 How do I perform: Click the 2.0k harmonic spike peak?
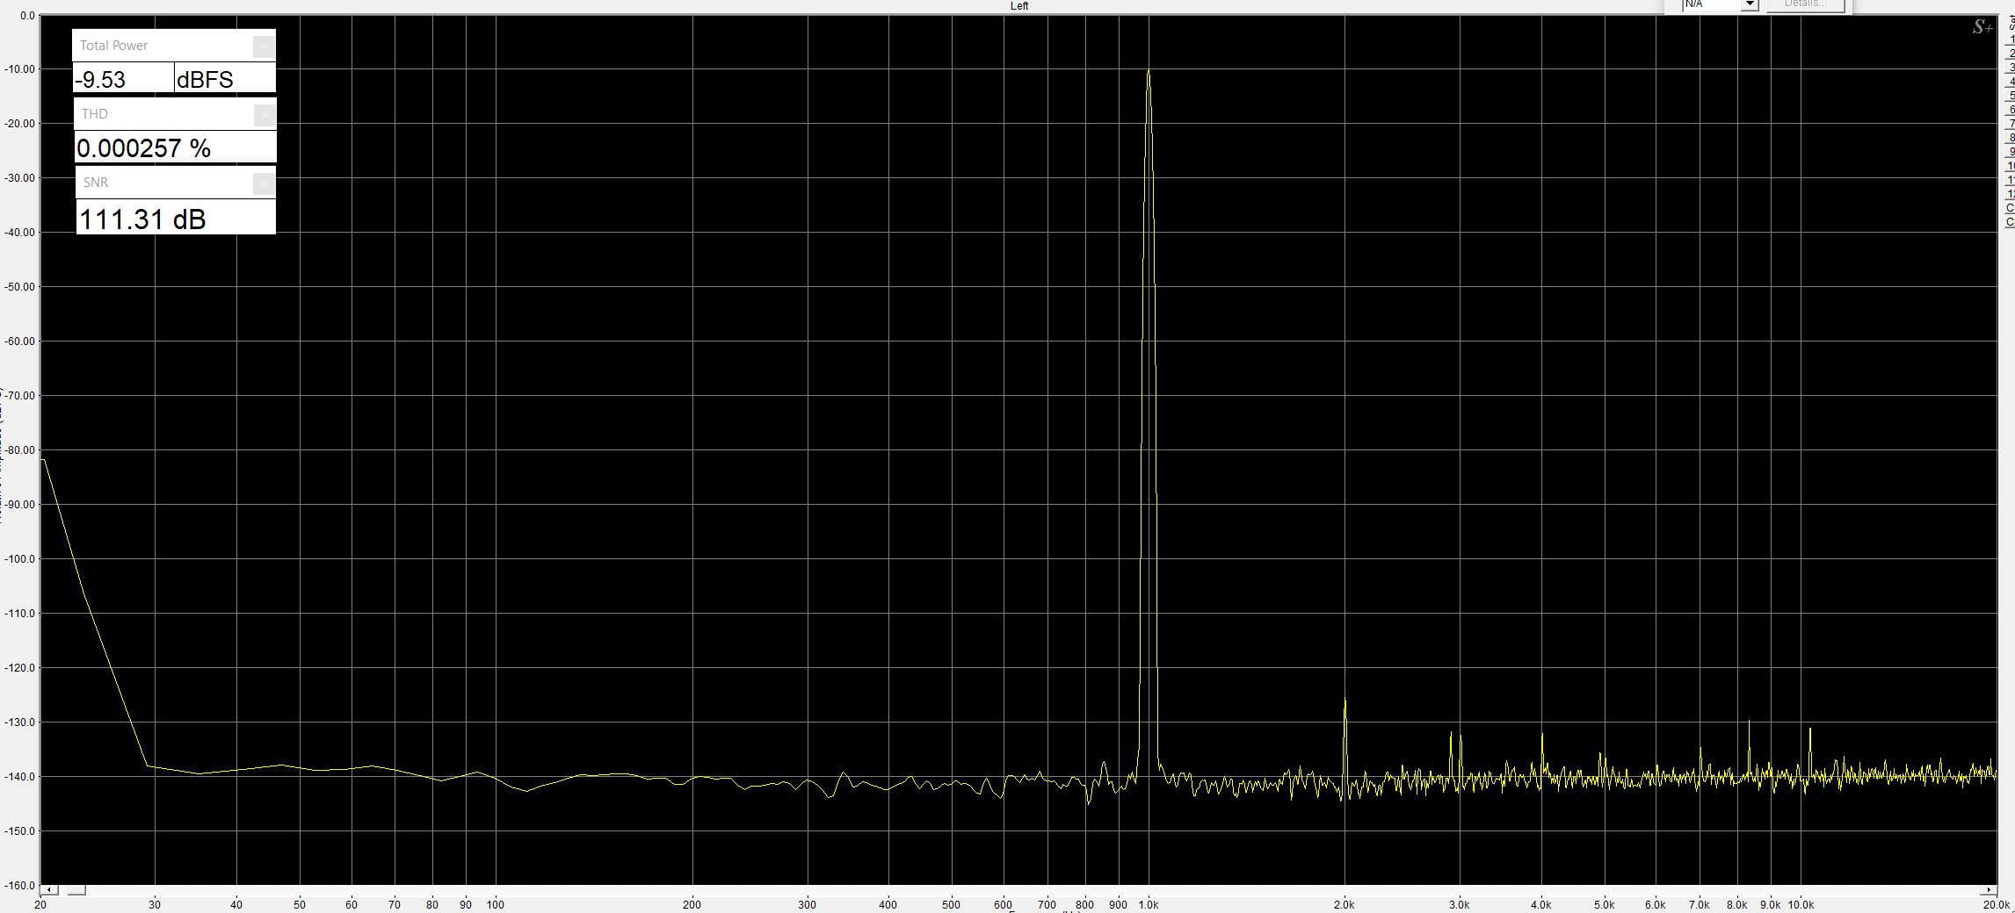tap(1345, 701)
